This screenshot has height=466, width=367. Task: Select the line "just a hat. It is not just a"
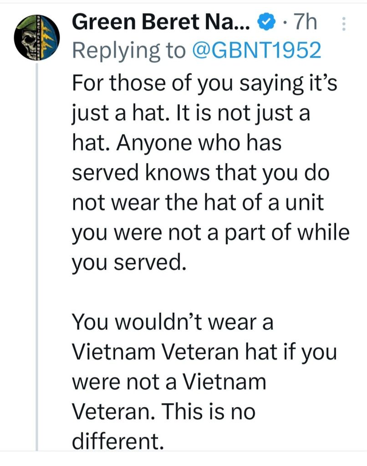tap(191, 113)
